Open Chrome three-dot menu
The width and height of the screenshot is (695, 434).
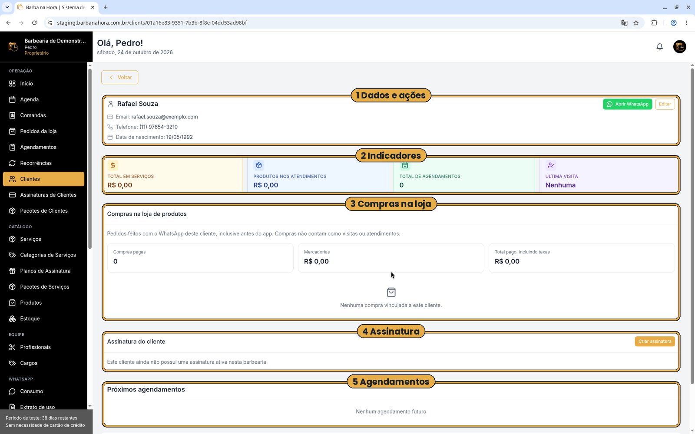[686, 23]
